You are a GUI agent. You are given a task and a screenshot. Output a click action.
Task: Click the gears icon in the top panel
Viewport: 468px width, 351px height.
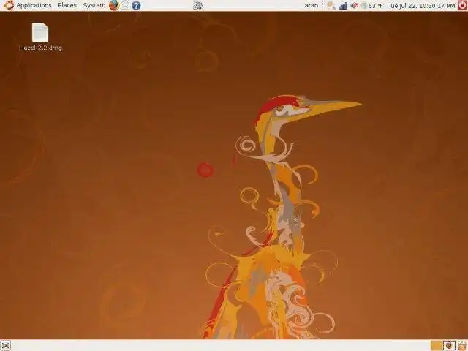tap(198, 5)
